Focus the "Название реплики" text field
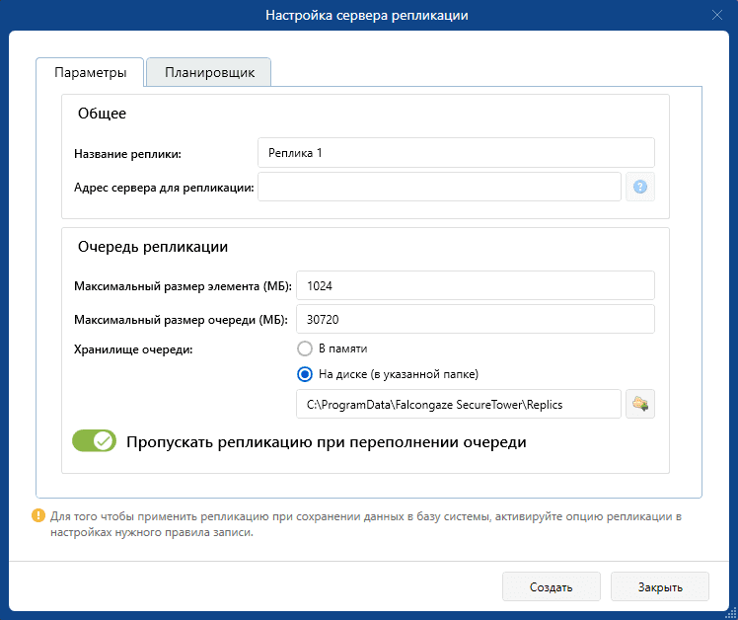 click(456, 153)
